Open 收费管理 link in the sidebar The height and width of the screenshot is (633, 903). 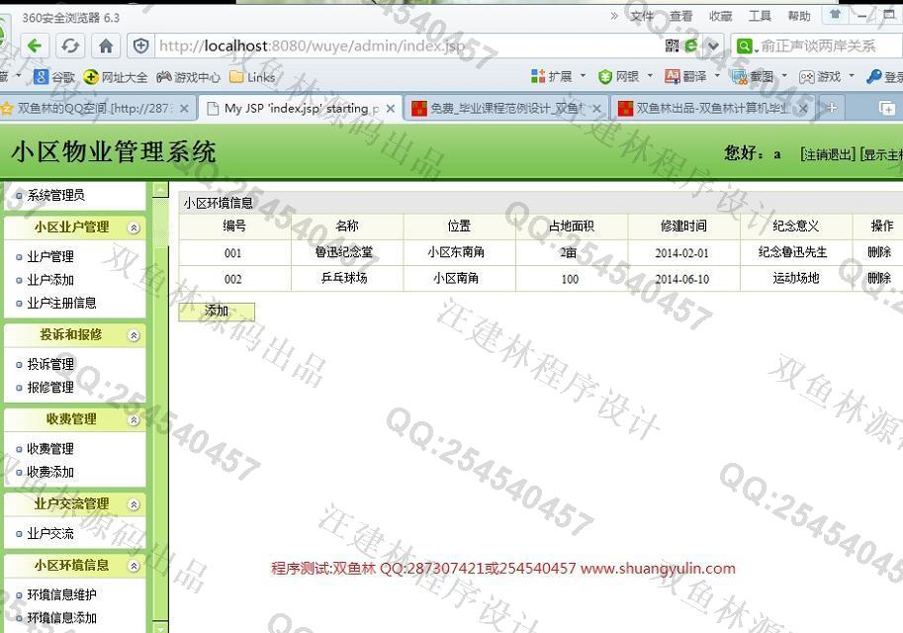click(x=50, y=449)
